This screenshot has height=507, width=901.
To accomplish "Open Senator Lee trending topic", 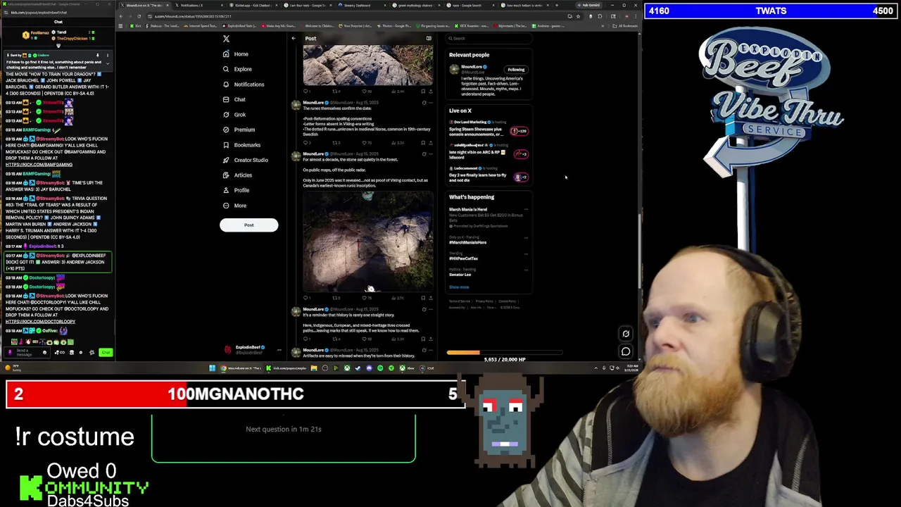I will 460,275.
